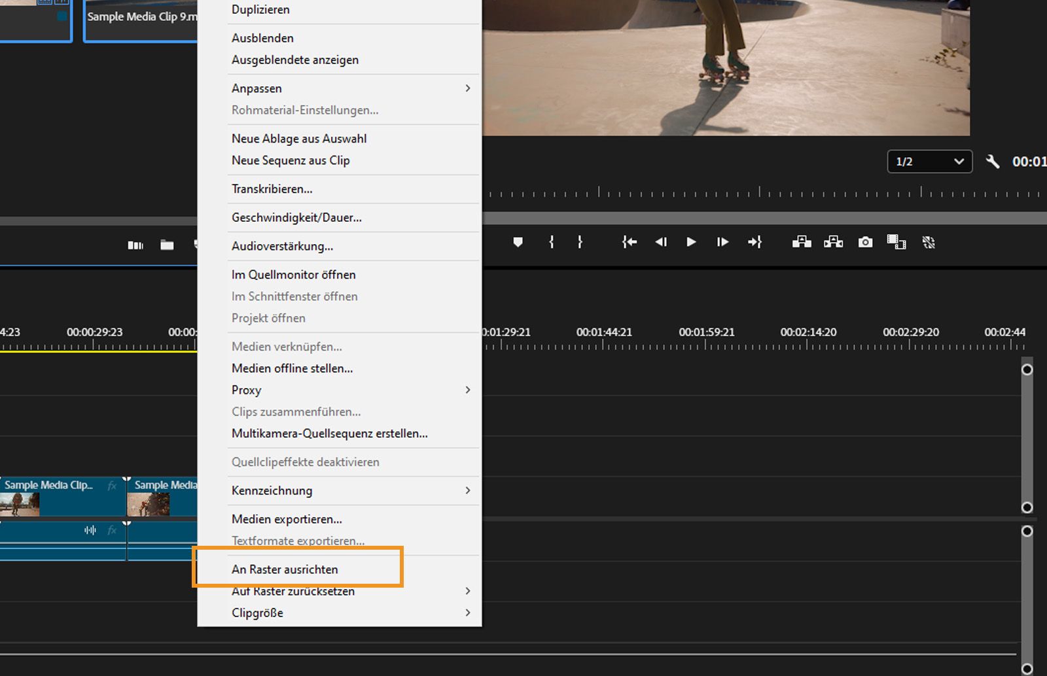Choose 'Geschwindigkeit/Dauer...' from the menu
This screenshot has width=1047, height=676.
296,217
